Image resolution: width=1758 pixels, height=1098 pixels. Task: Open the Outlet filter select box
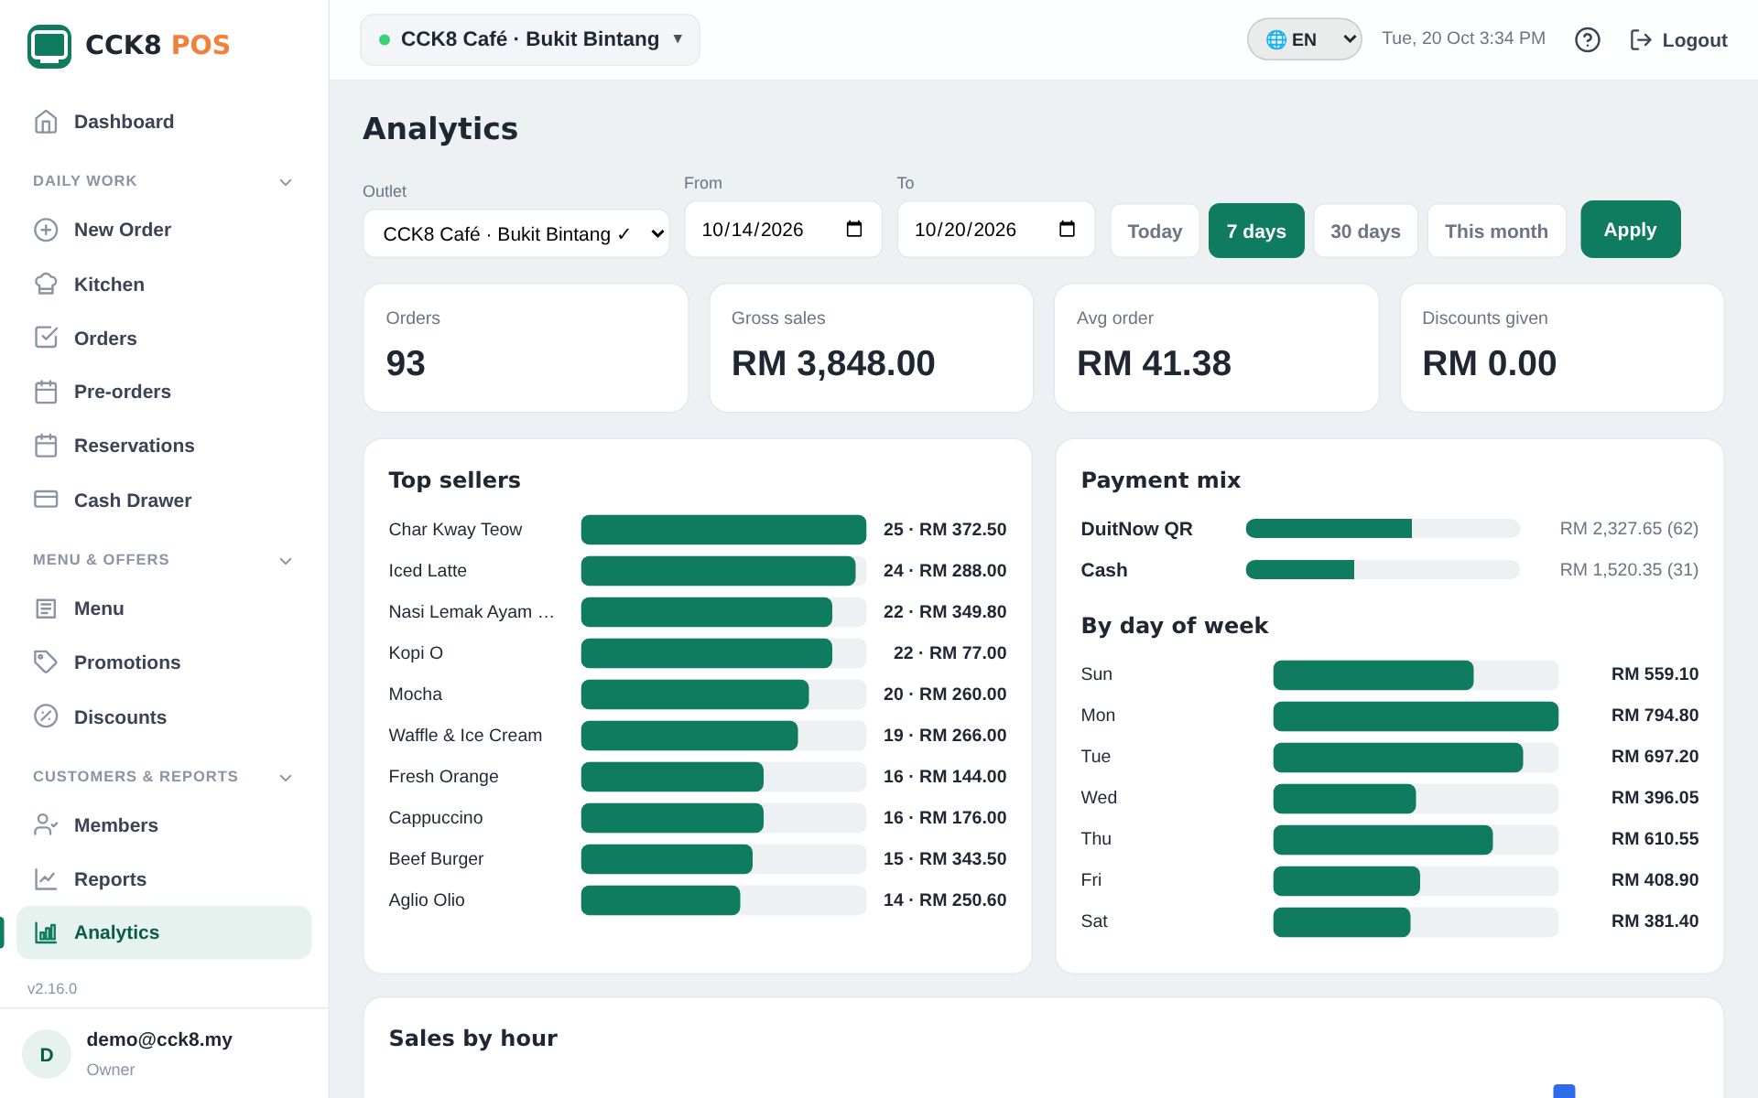pos(516,233)
